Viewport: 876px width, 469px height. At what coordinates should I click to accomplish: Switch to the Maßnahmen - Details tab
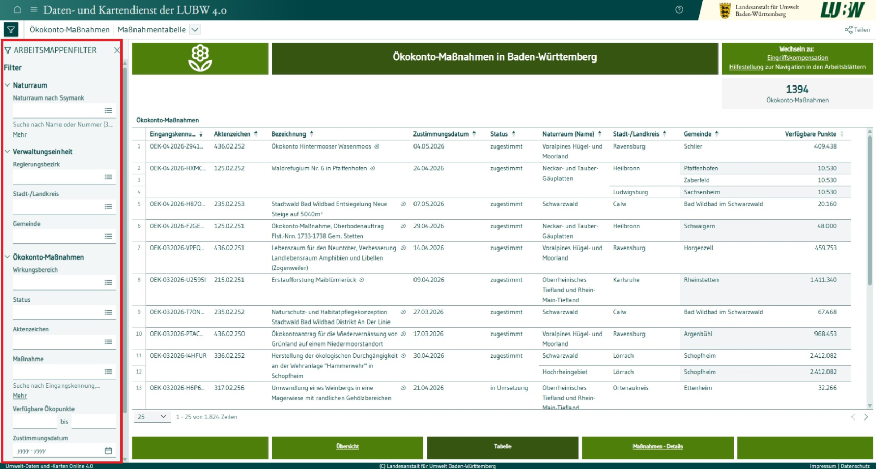[658, 447]
